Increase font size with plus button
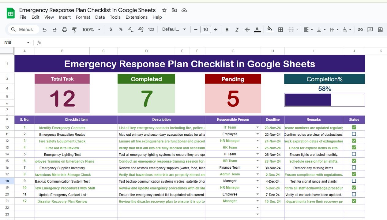The height and width of the screenshot is (220, 387). (x=216, y=29)
